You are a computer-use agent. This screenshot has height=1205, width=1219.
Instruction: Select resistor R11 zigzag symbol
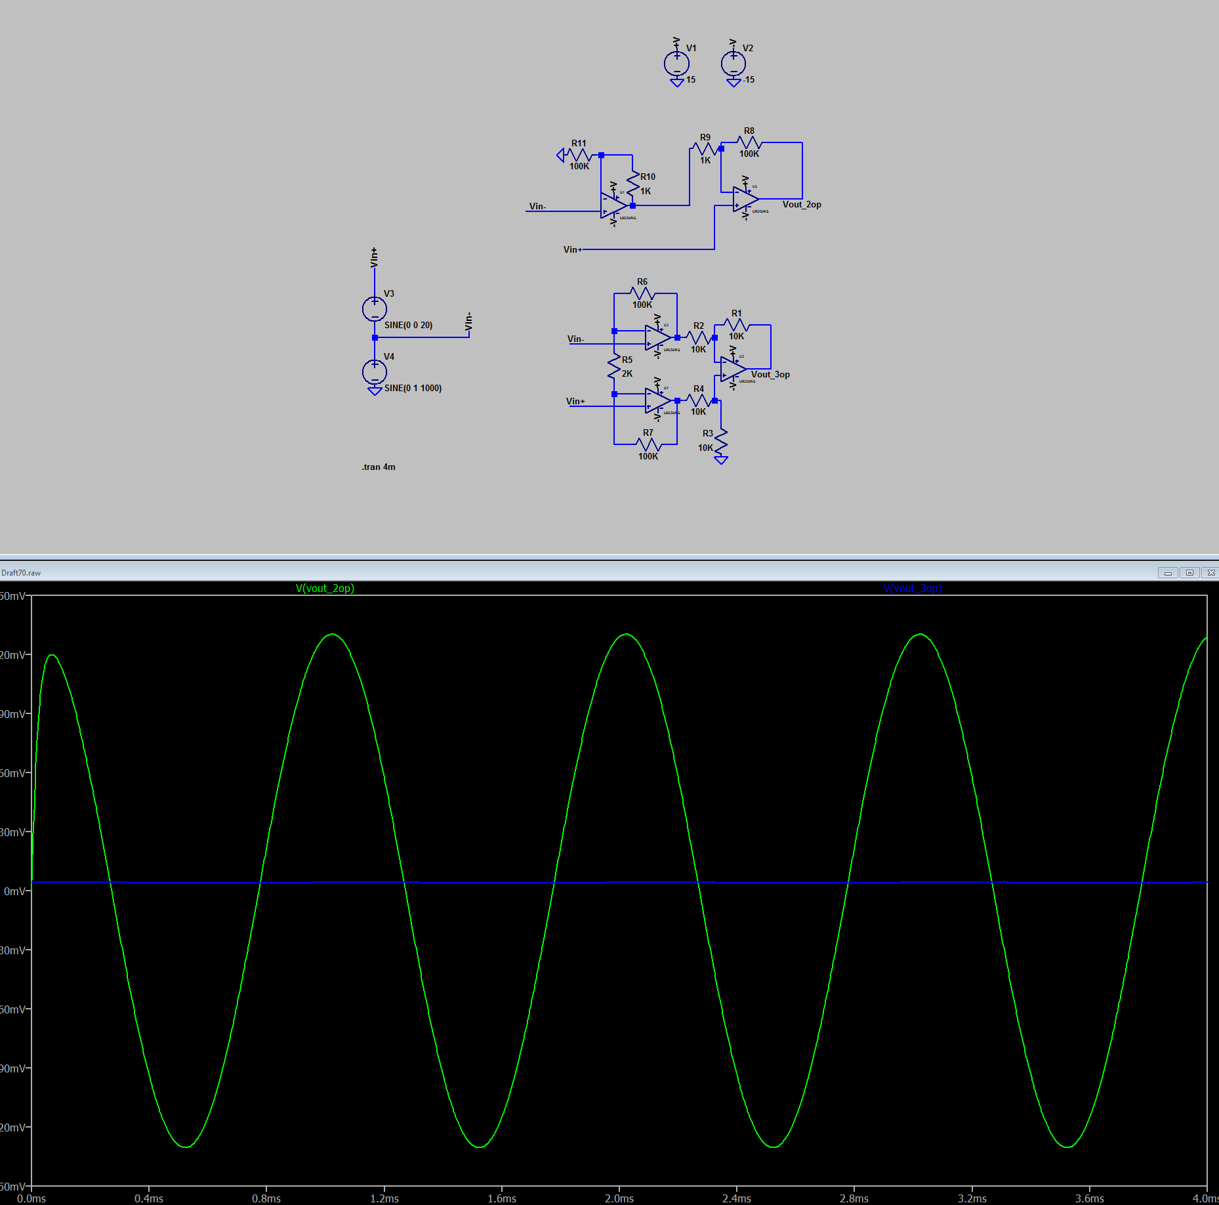(579, 155)
